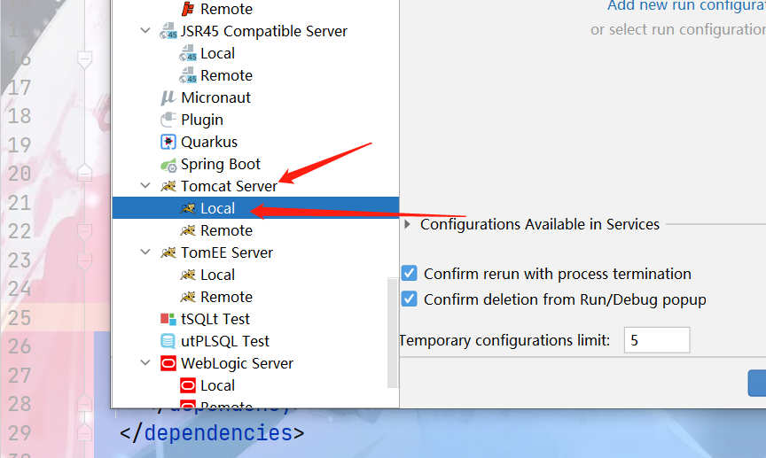766x458 pixels.
Task: Click the blue dialog button at bottom right
Action: coord(757,383)
